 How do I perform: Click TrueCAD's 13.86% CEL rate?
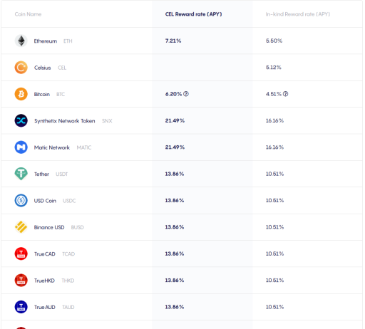[x=175, y=254]
